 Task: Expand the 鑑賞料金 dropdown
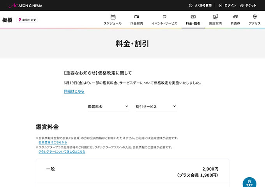click(x=108, y=107)
